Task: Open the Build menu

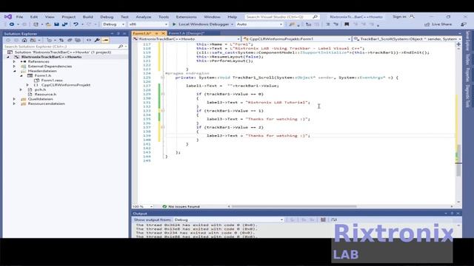Action: click(88, 17)
